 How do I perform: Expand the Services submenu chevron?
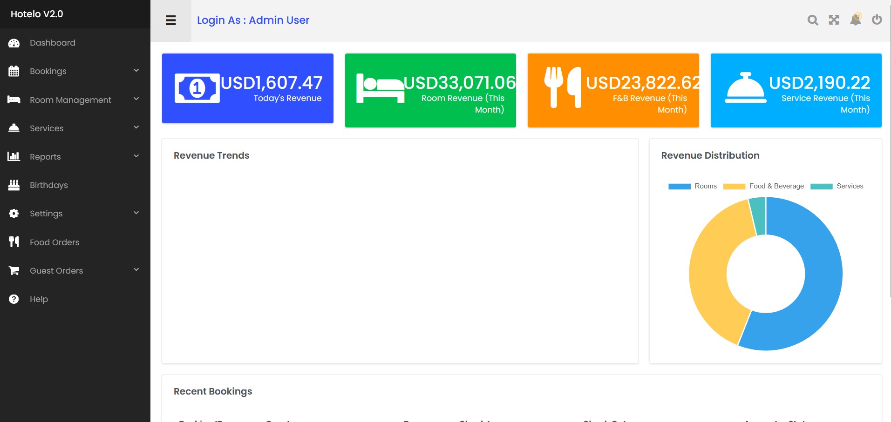[x=136, y=127]
